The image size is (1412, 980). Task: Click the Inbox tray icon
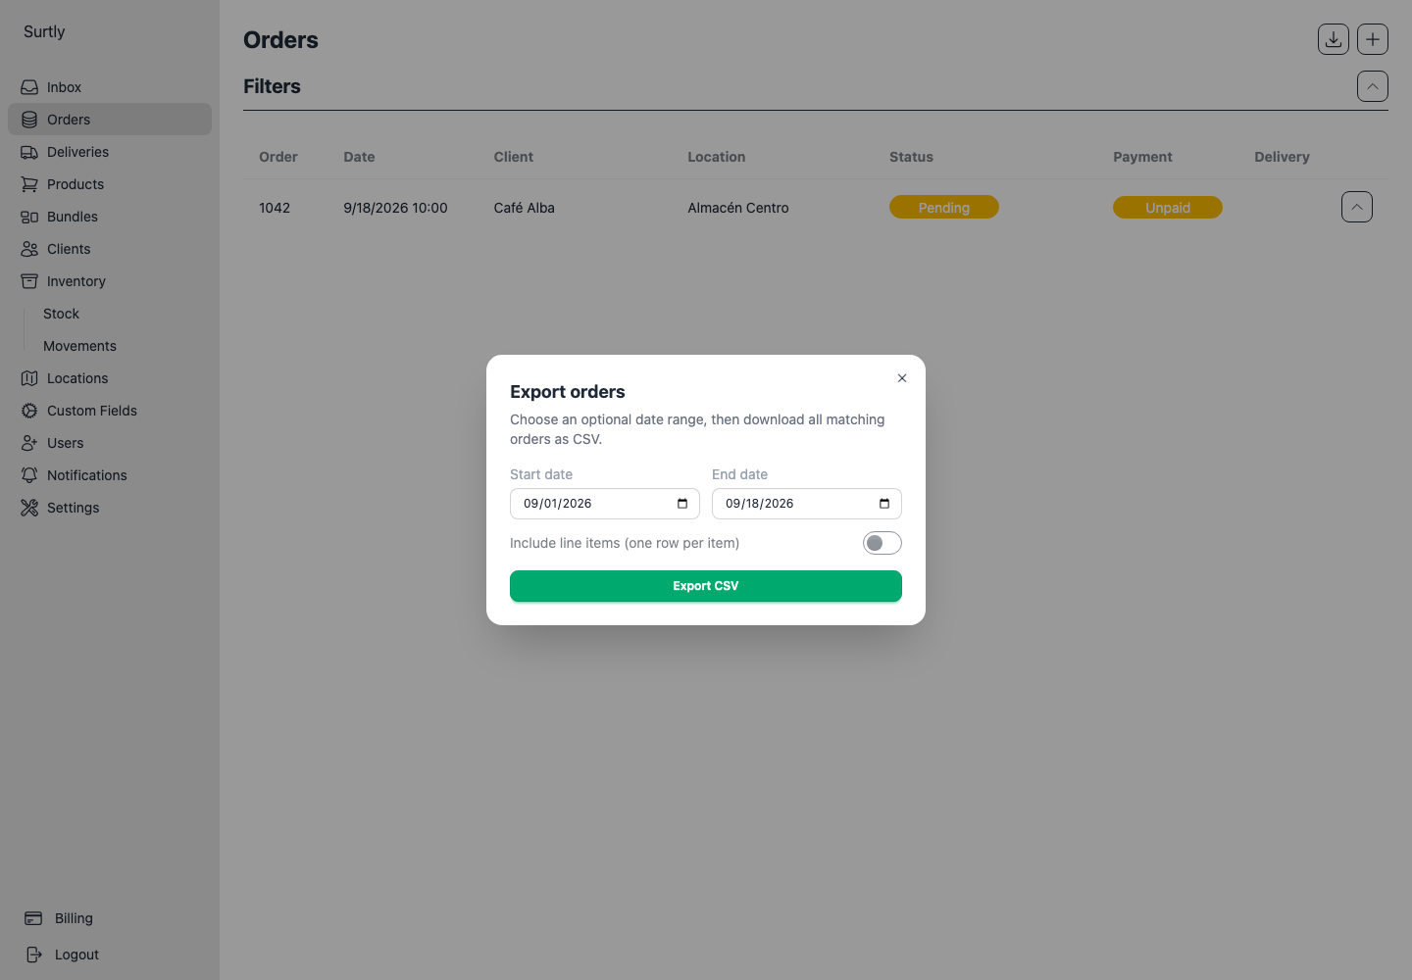pyautogui.click(x=29, y=87)
